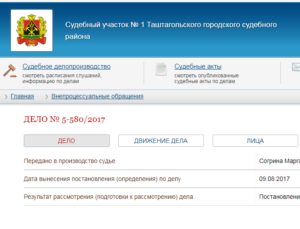Click the envelope icon at the right edge
This screenshot has height=229, width=300.
click(296, 67)
